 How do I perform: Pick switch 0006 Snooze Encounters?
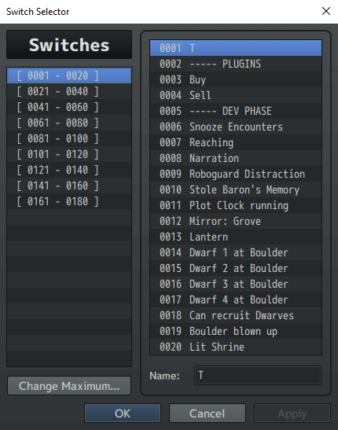pos(236,127)
